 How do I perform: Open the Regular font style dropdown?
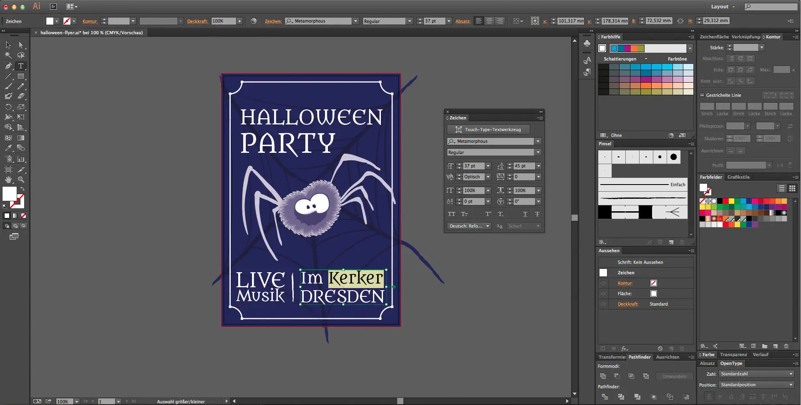click(x=539, y=152)
